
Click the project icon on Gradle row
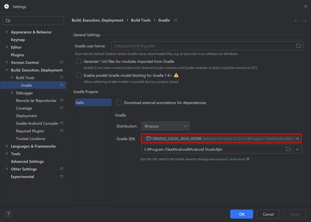[62, 85]
